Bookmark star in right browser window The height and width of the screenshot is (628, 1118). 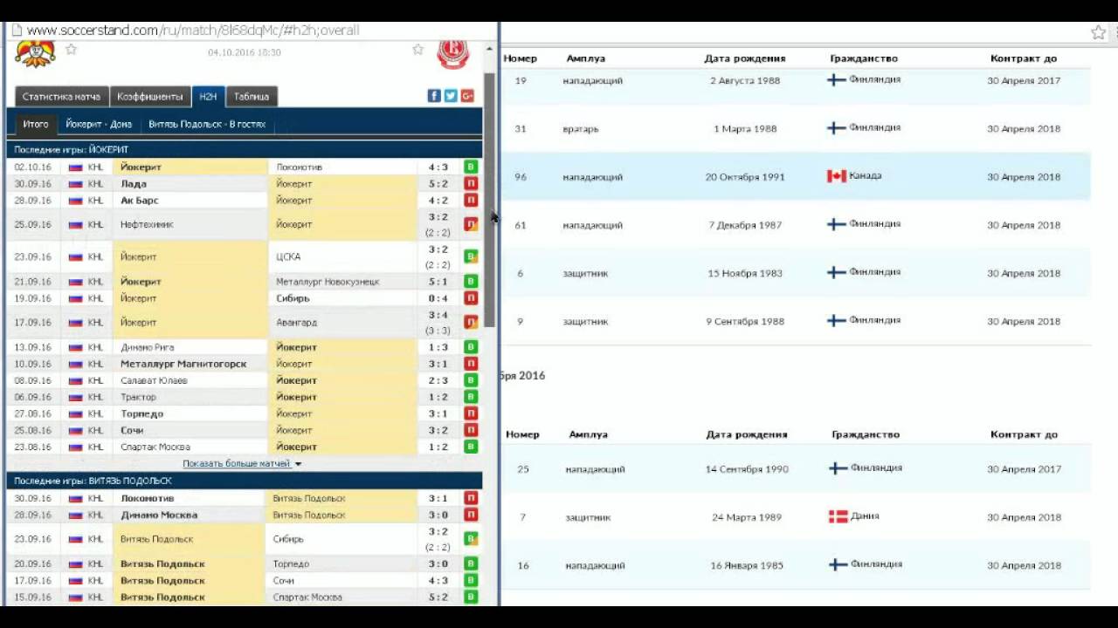[x=1099, y=32]
